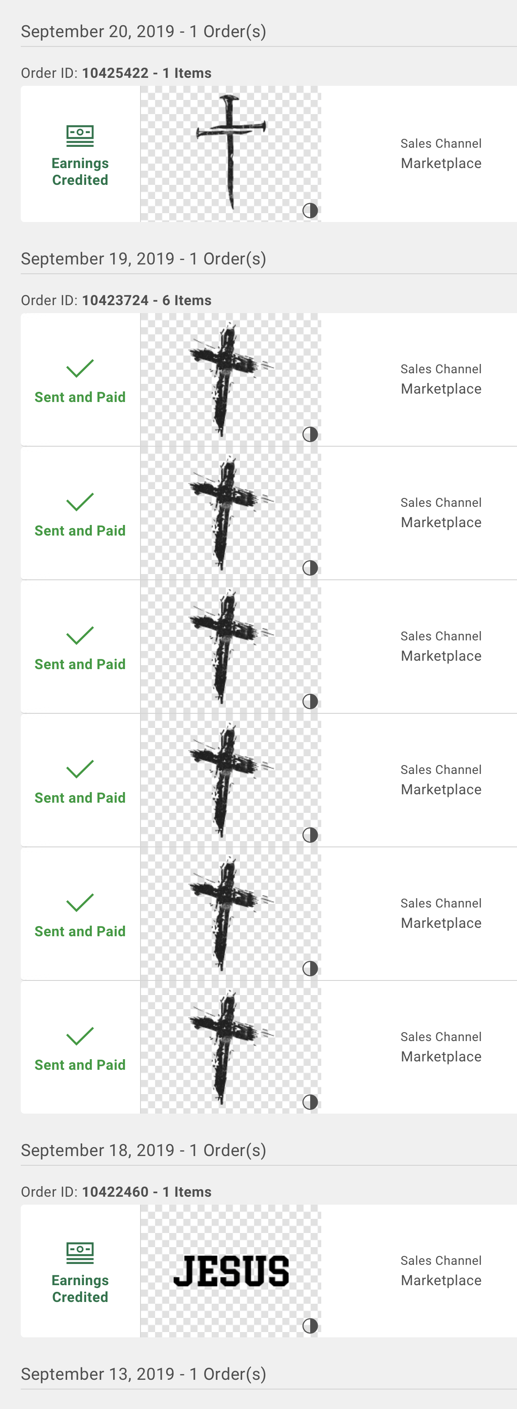The height and width of the screenshot is (1409, 517).
Task: Open the nail cross design thumbnail
Action: pos(231,153)
